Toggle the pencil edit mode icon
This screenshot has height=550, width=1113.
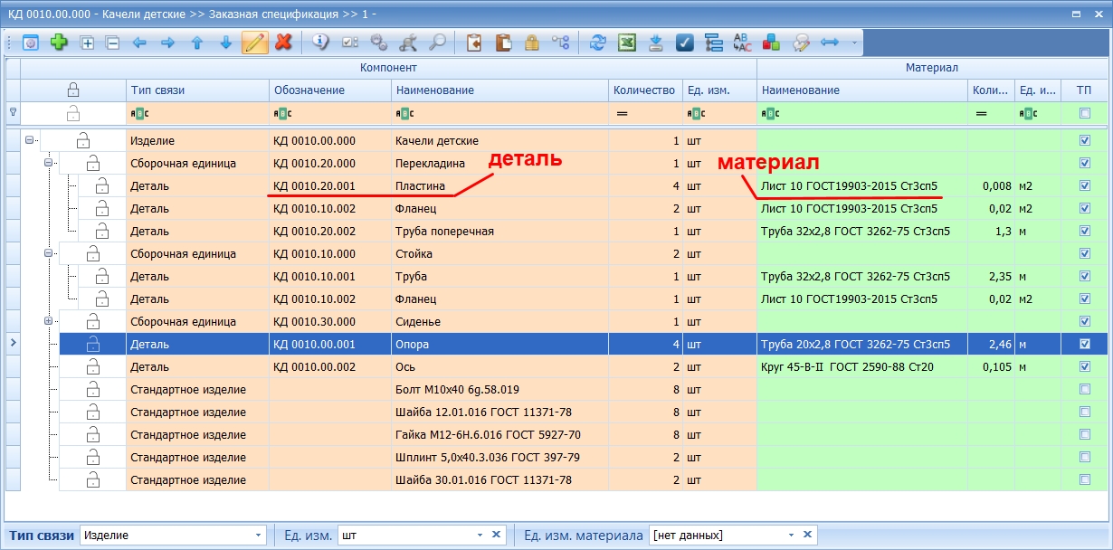[x=254, y=42]
